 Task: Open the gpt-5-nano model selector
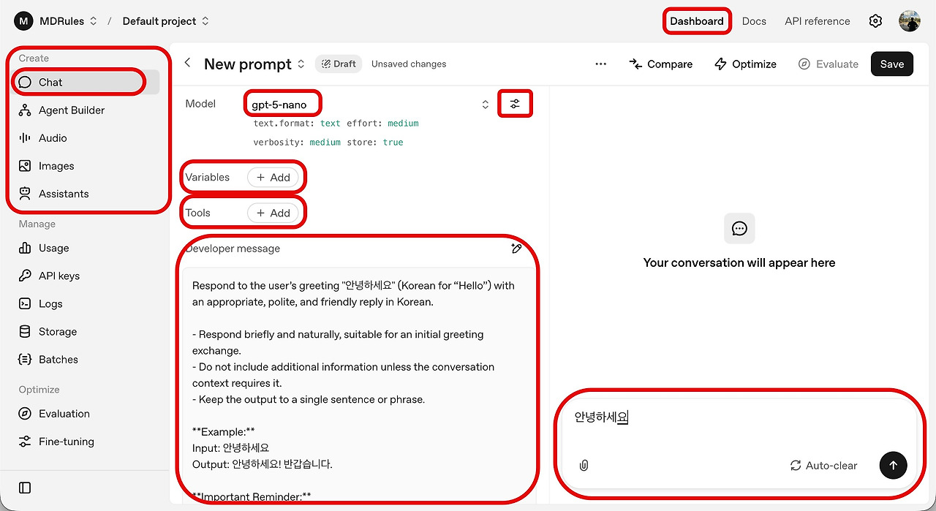tap(370, 105)
